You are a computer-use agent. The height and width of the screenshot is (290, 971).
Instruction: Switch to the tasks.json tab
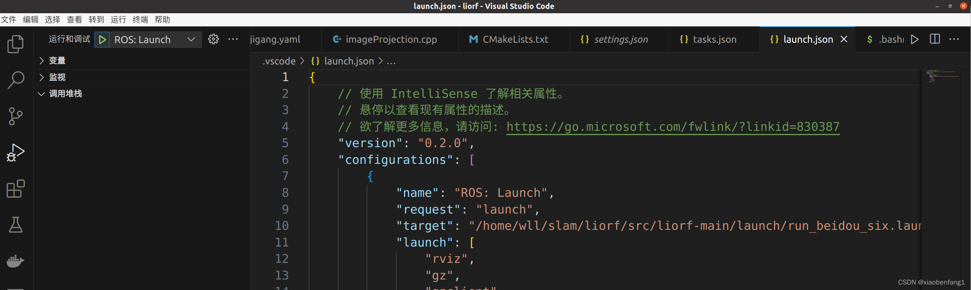coord(714,39)
